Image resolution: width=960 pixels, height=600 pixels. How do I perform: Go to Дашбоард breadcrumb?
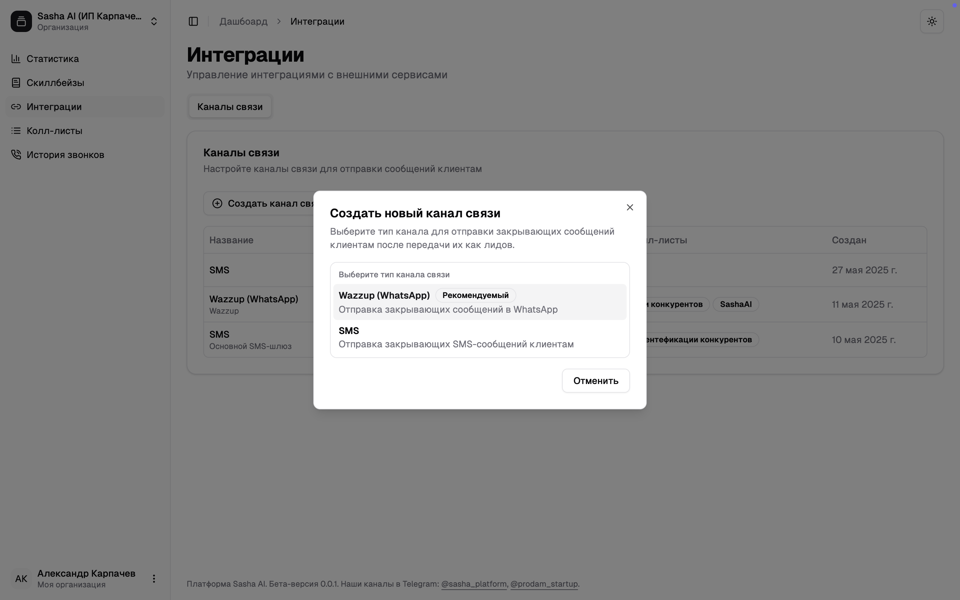pos(243,21)
